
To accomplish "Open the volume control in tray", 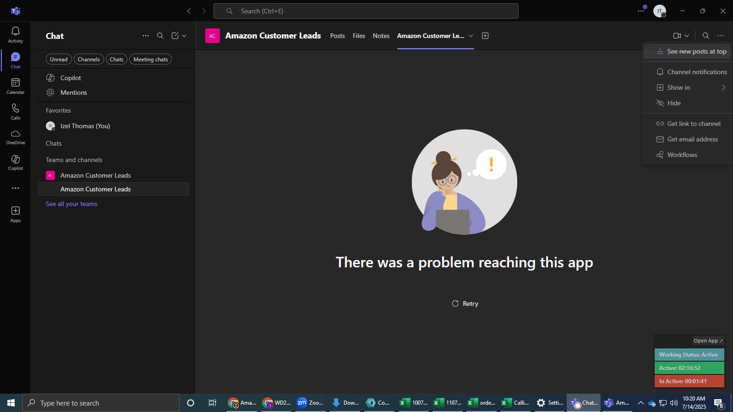I will pyautogui.click(x=674, y=403).
